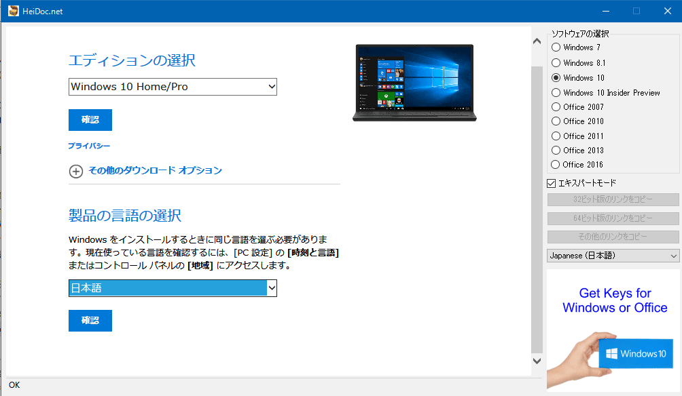This screenshot has width=682, height=396.
Task: Click the 製品の言語の選択 heading
Action: (125, 216)
